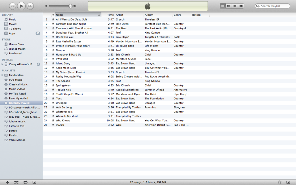Sort the list by the Genre column

(x=182, y=15)
